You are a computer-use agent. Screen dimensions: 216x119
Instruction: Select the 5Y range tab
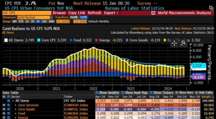[x=38, y=22]
